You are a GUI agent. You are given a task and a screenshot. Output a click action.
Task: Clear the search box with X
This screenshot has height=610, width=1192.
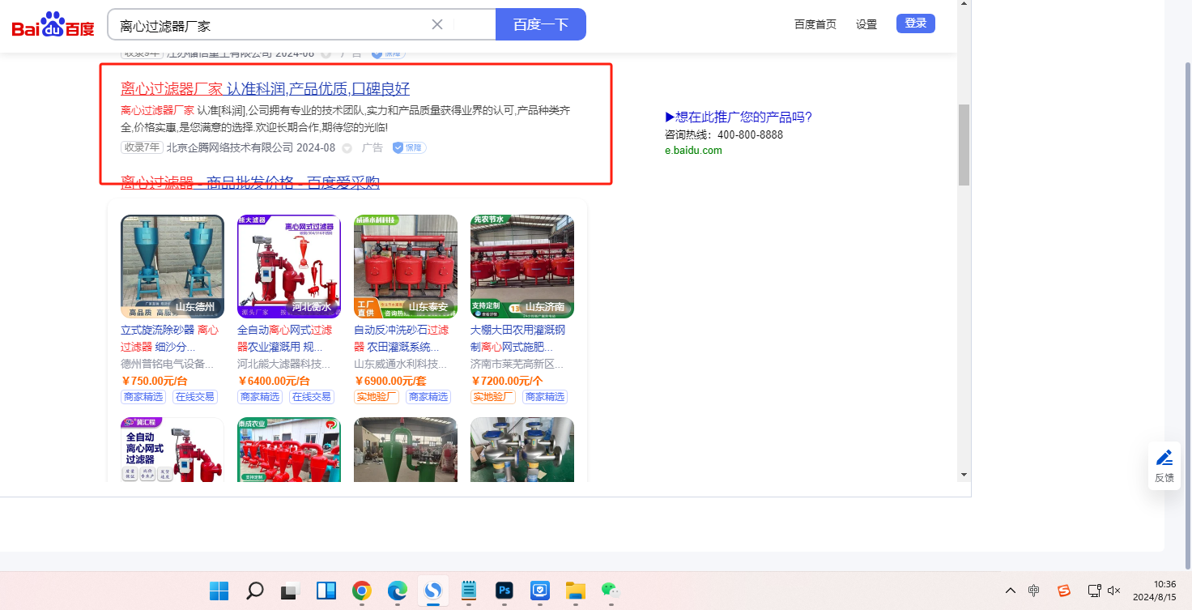coord(437,24)
